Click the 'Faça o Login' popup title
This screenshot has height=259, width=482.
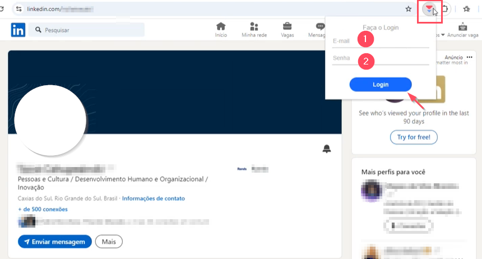381,27
